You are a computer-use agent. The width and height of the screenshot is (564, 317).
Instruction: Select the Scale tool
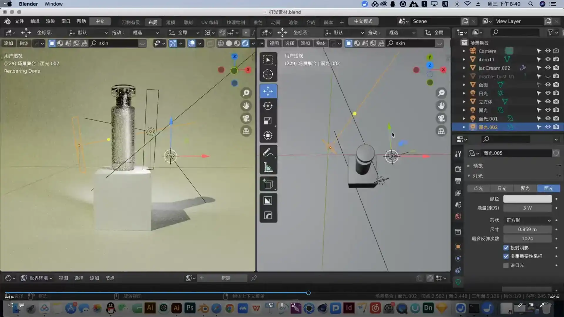pyautogui.click(x=268, y=121)
